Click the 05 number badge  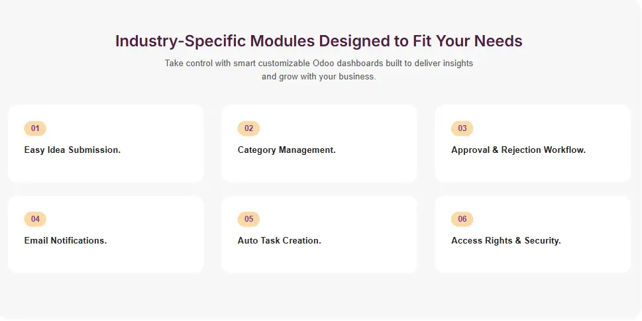pos(248,219)
